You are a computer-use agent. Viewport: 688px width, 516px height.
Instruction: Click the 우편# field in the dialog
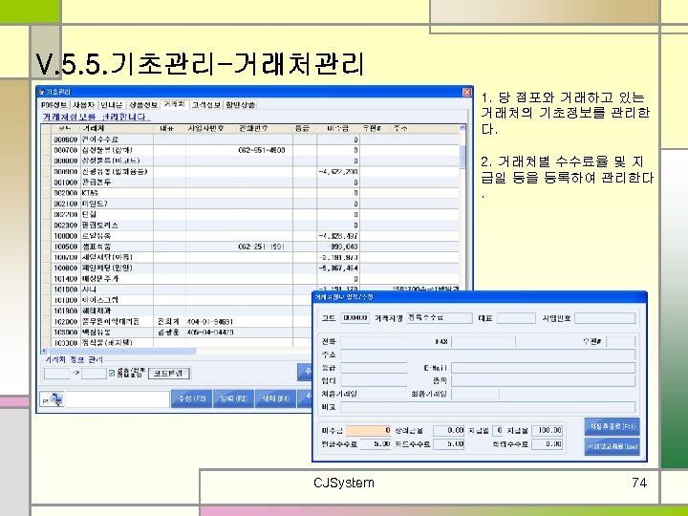pos(620,342)
